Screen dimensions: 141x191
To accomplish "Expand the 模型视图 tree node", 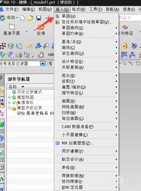I will (9, 97).
